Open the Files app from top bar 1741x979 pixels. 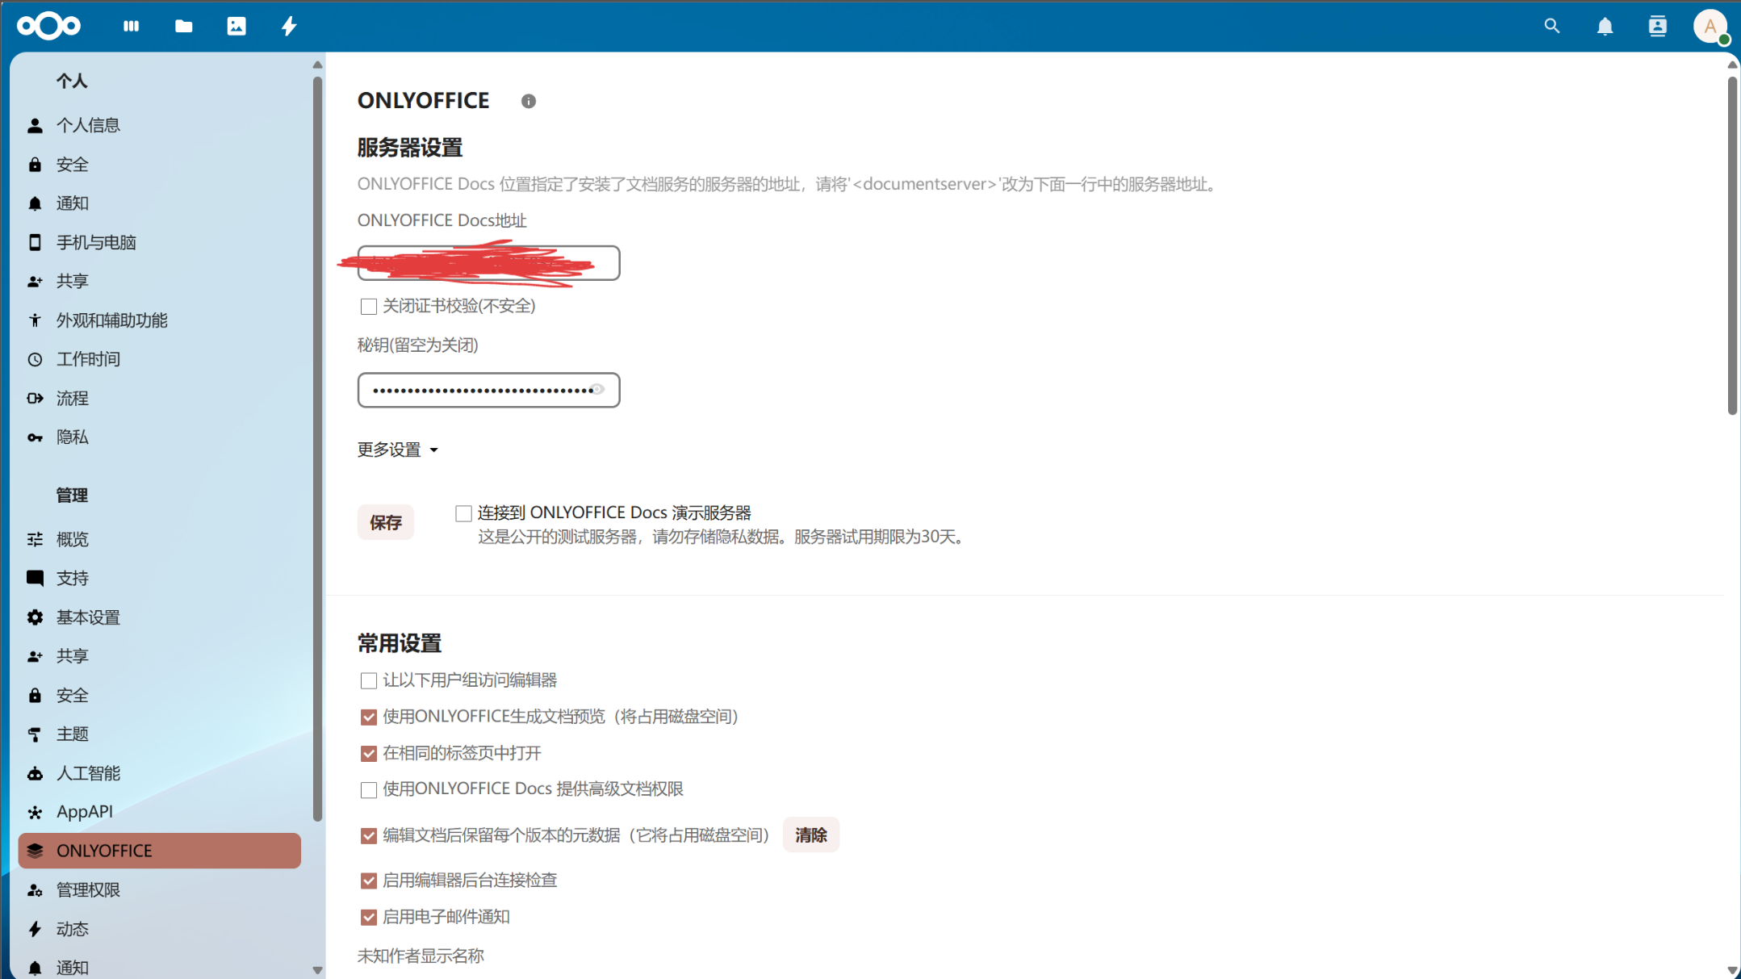183,26
